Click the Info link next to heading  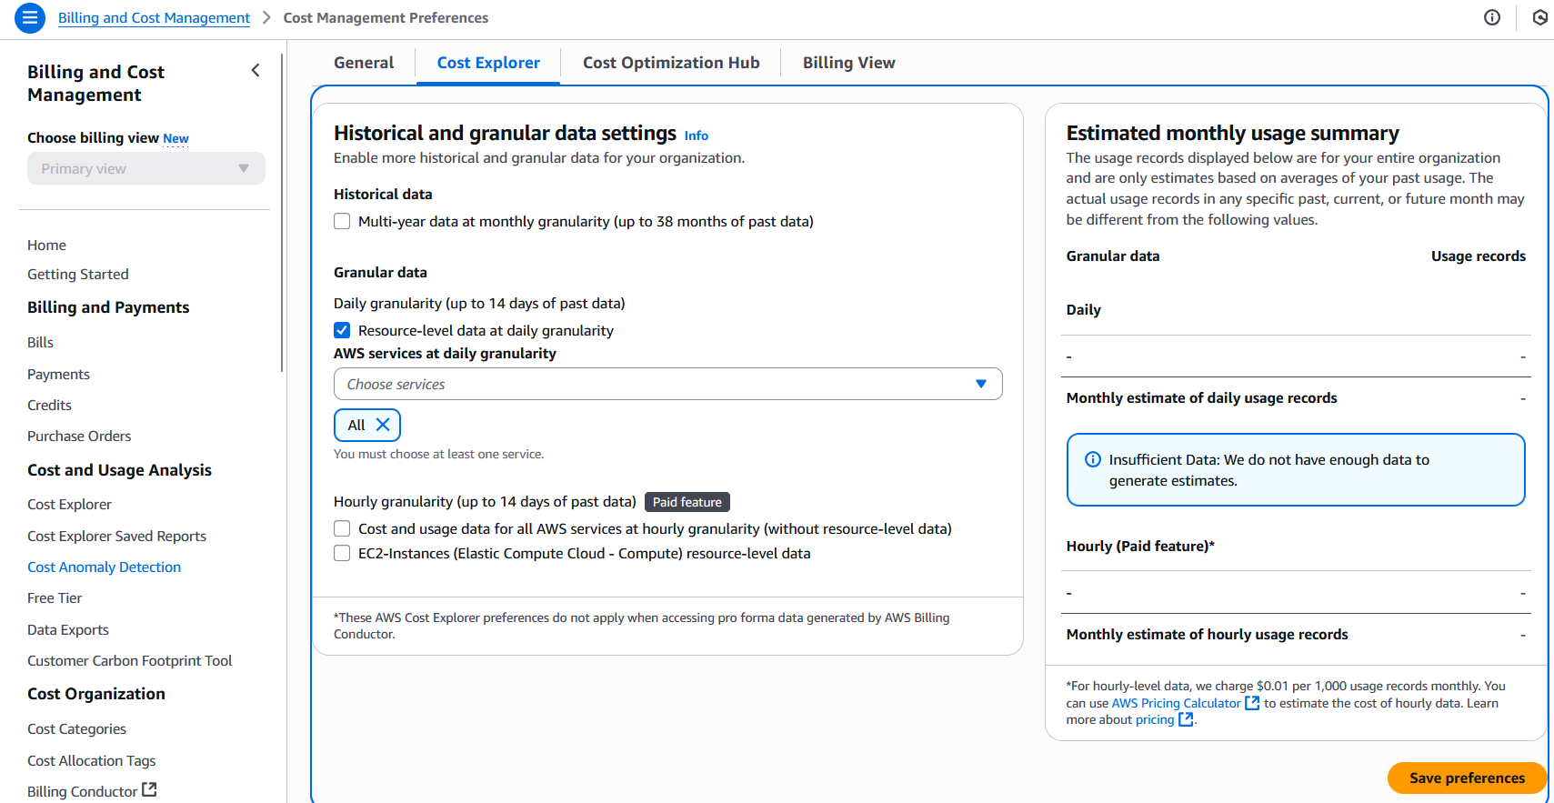696,136
